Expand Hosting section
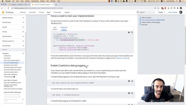186x105 pixels. [13, 32]
